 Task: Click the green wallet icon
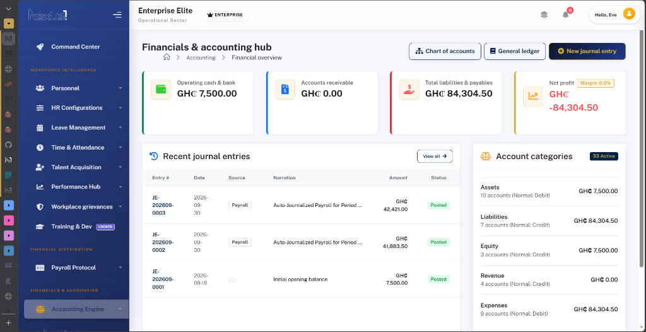pyautogui.click(x=161, y=90)
